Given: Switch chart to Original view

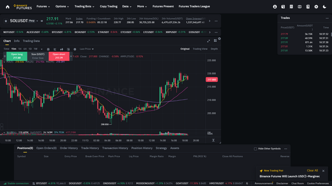Looking at the screenshot, I should point(185,49).
